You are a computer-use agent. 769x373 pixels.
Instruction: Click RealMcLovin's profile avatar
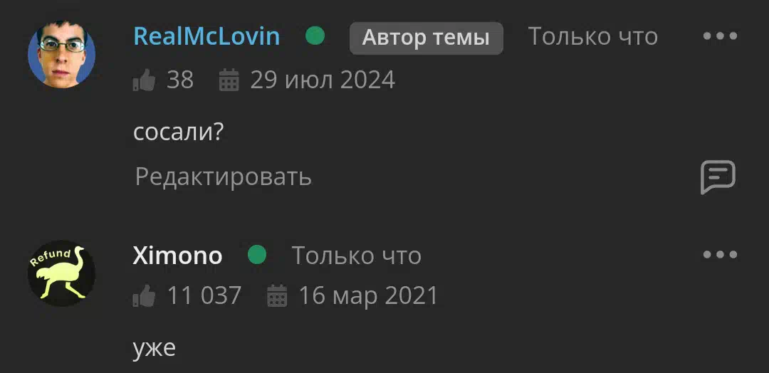[x=62, y=54]
